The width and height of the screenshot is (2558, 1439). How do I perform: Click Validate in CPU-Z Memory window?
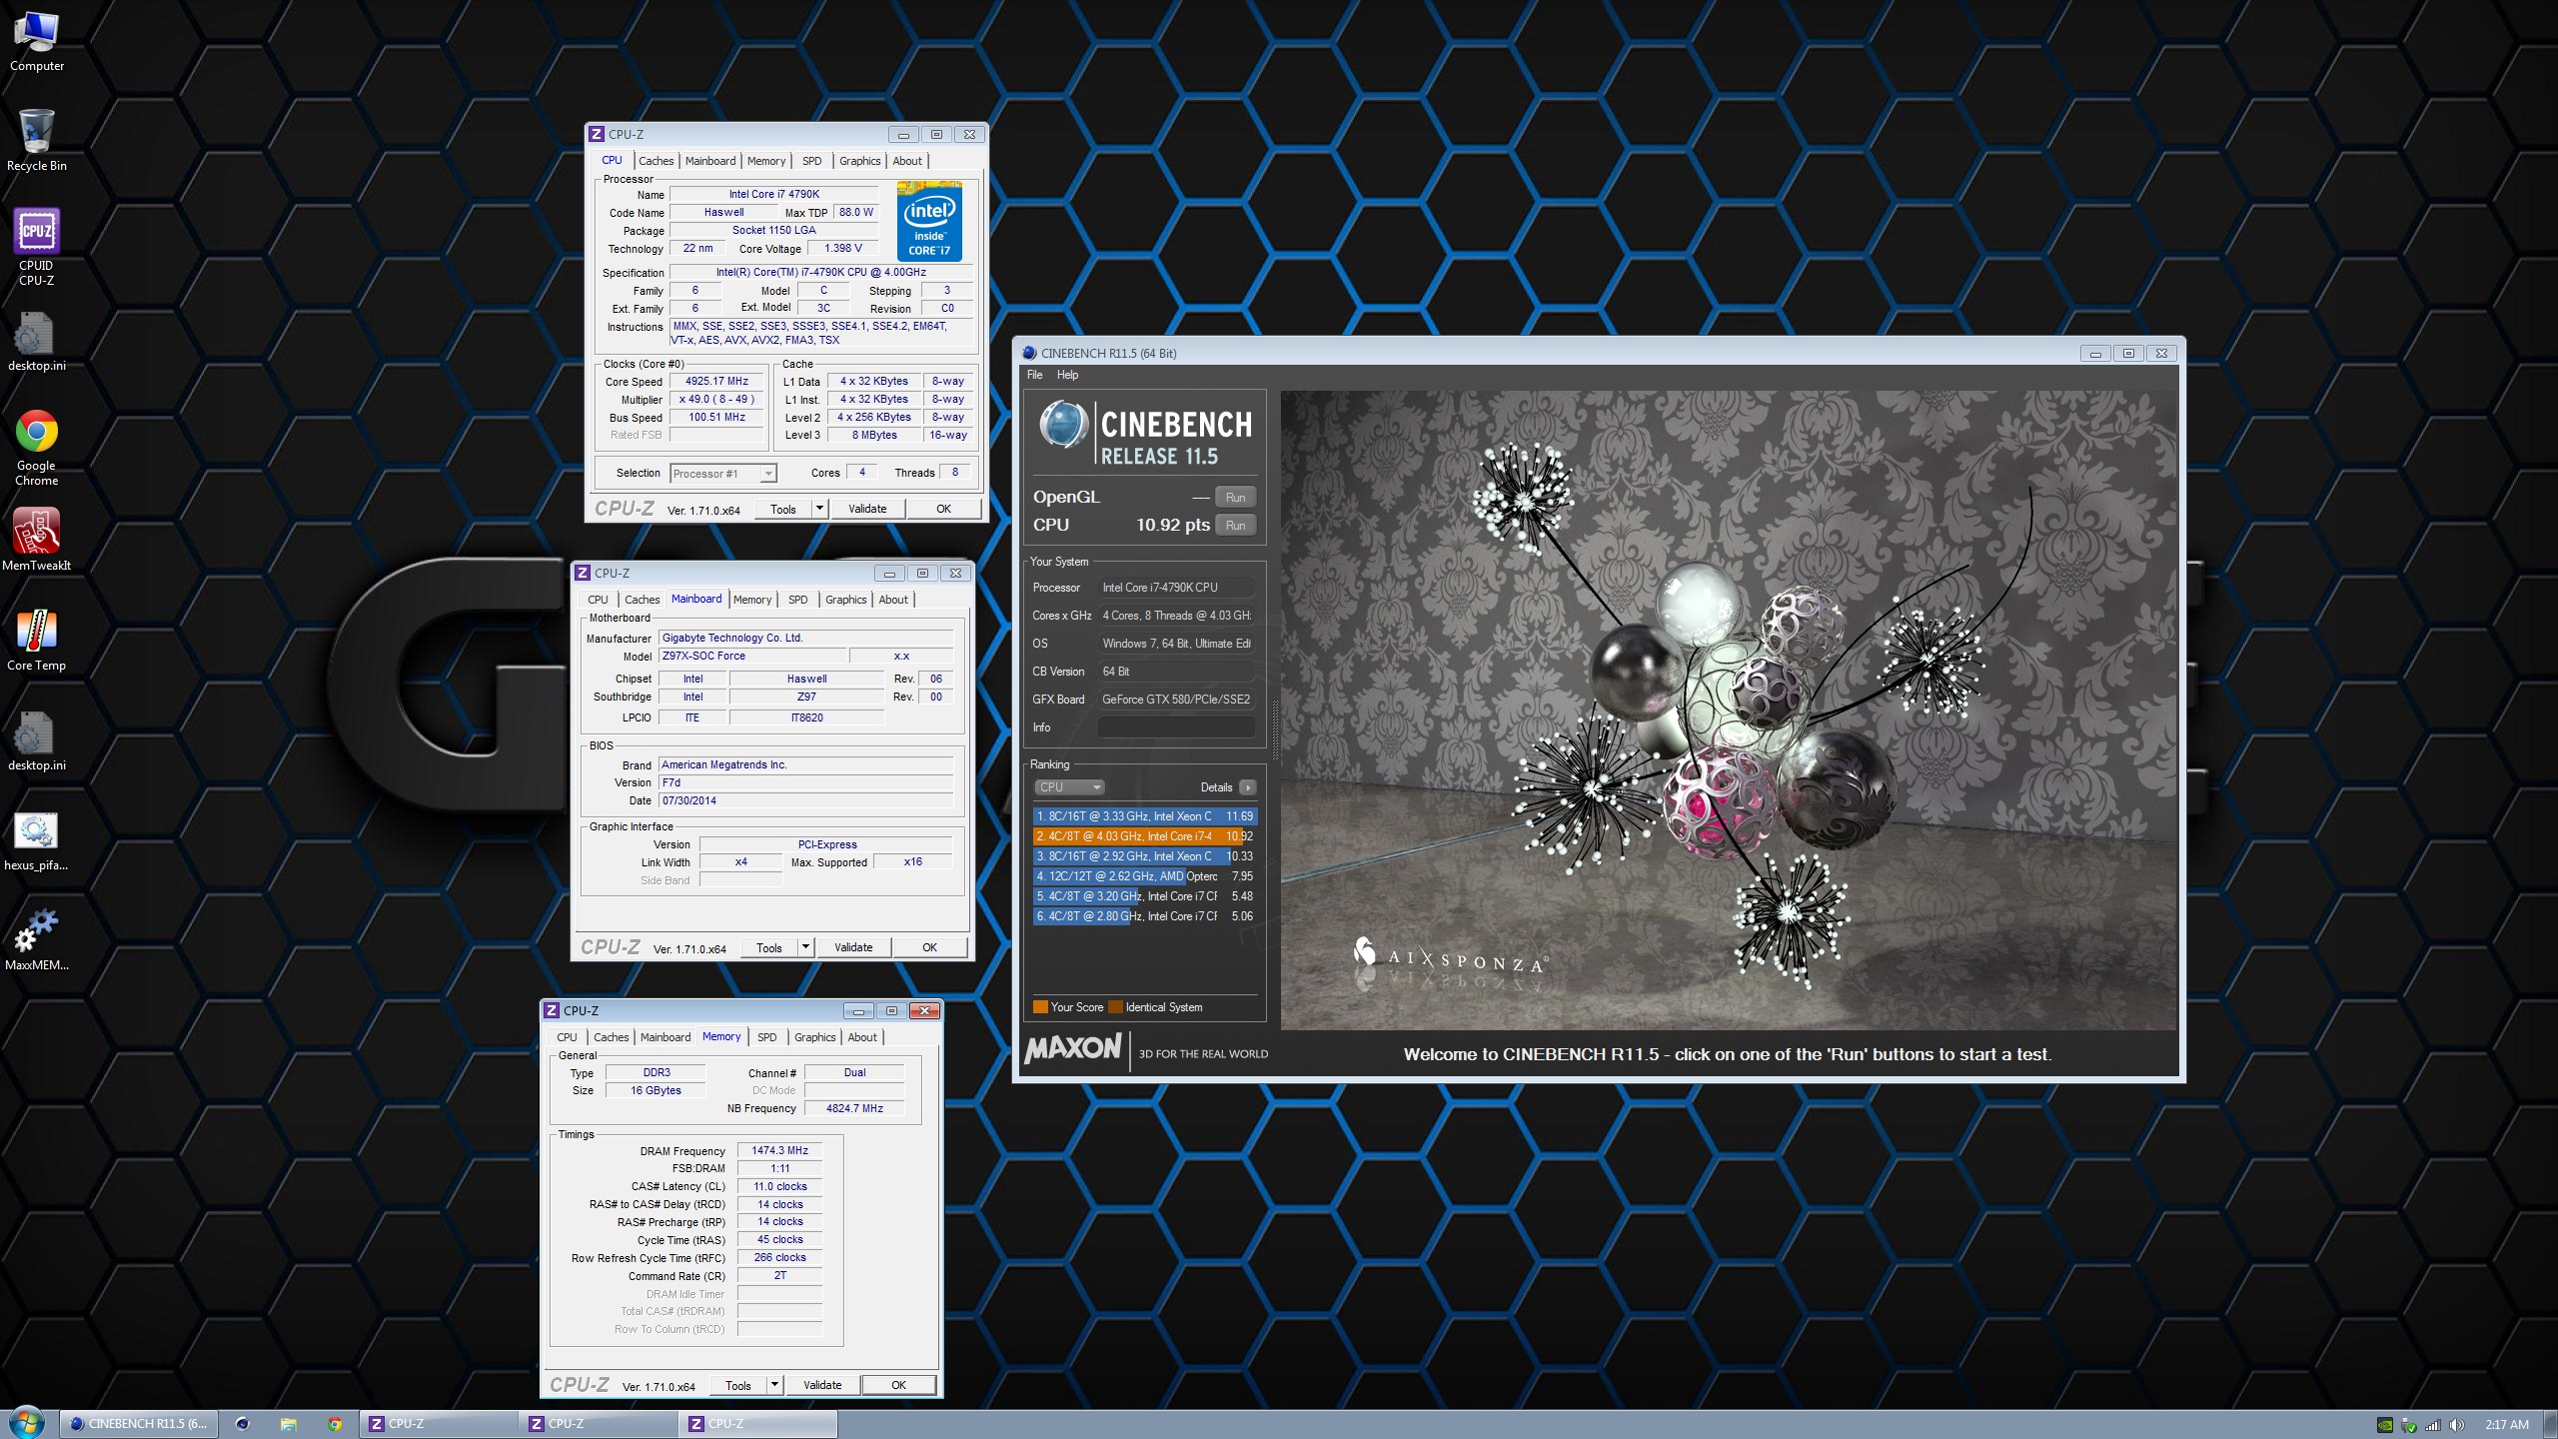click(x=822, y=1385)
